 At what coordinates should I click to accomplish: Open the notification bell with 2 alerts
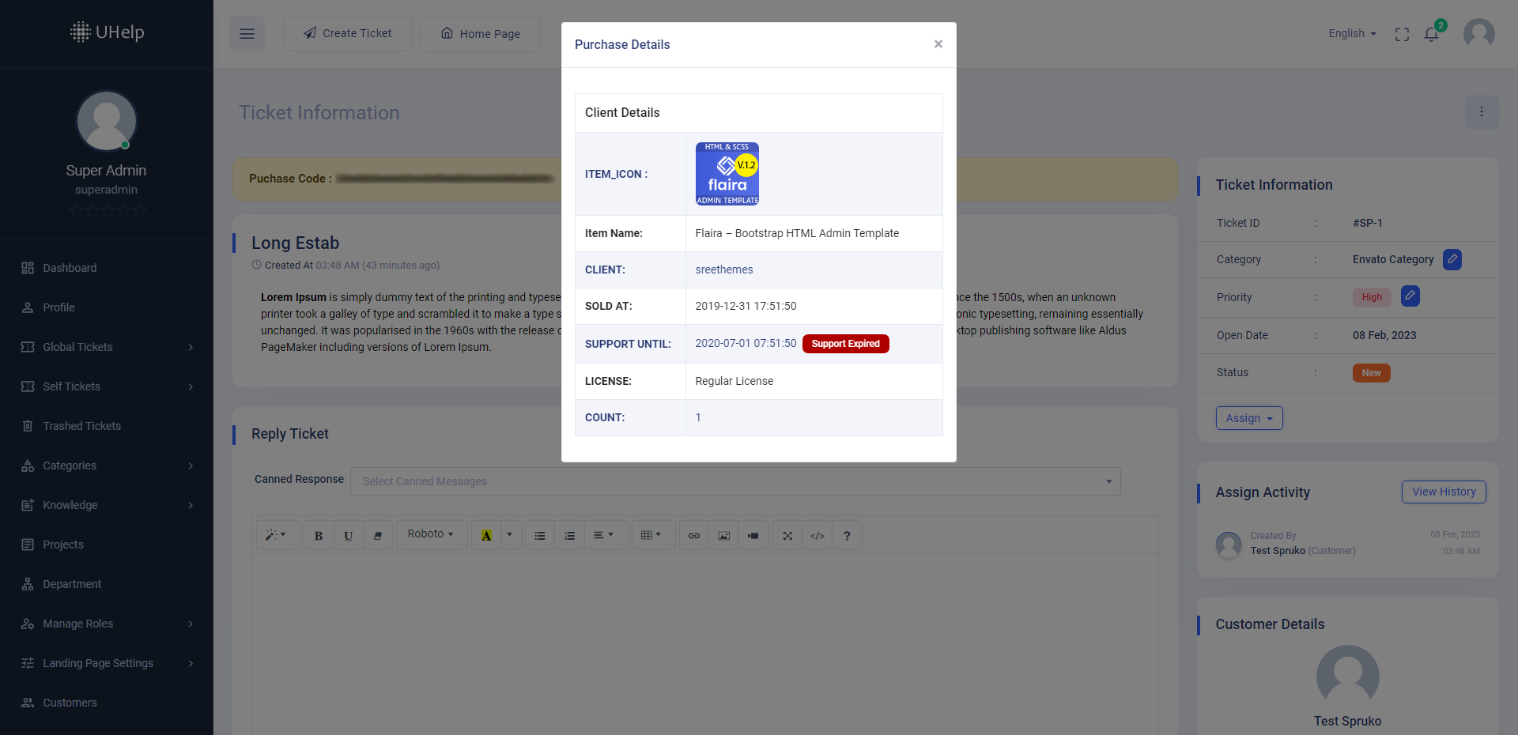click(x=1432, y=34)
